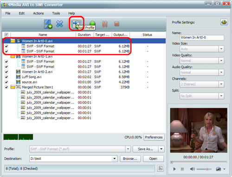Click the Open destination button

point(153,158)
